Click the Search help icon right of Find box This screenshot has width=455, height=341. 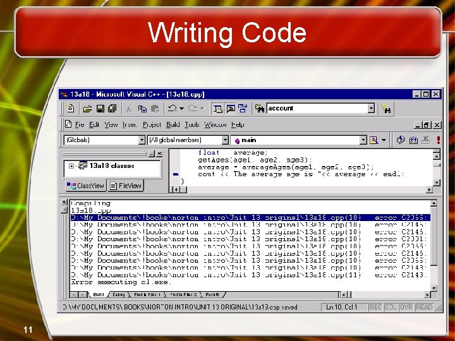click(x=386, y=109)
